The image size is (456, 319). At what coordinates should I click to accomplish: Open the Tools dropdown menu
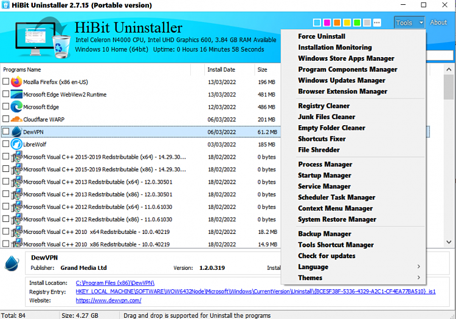coord(409,22)
